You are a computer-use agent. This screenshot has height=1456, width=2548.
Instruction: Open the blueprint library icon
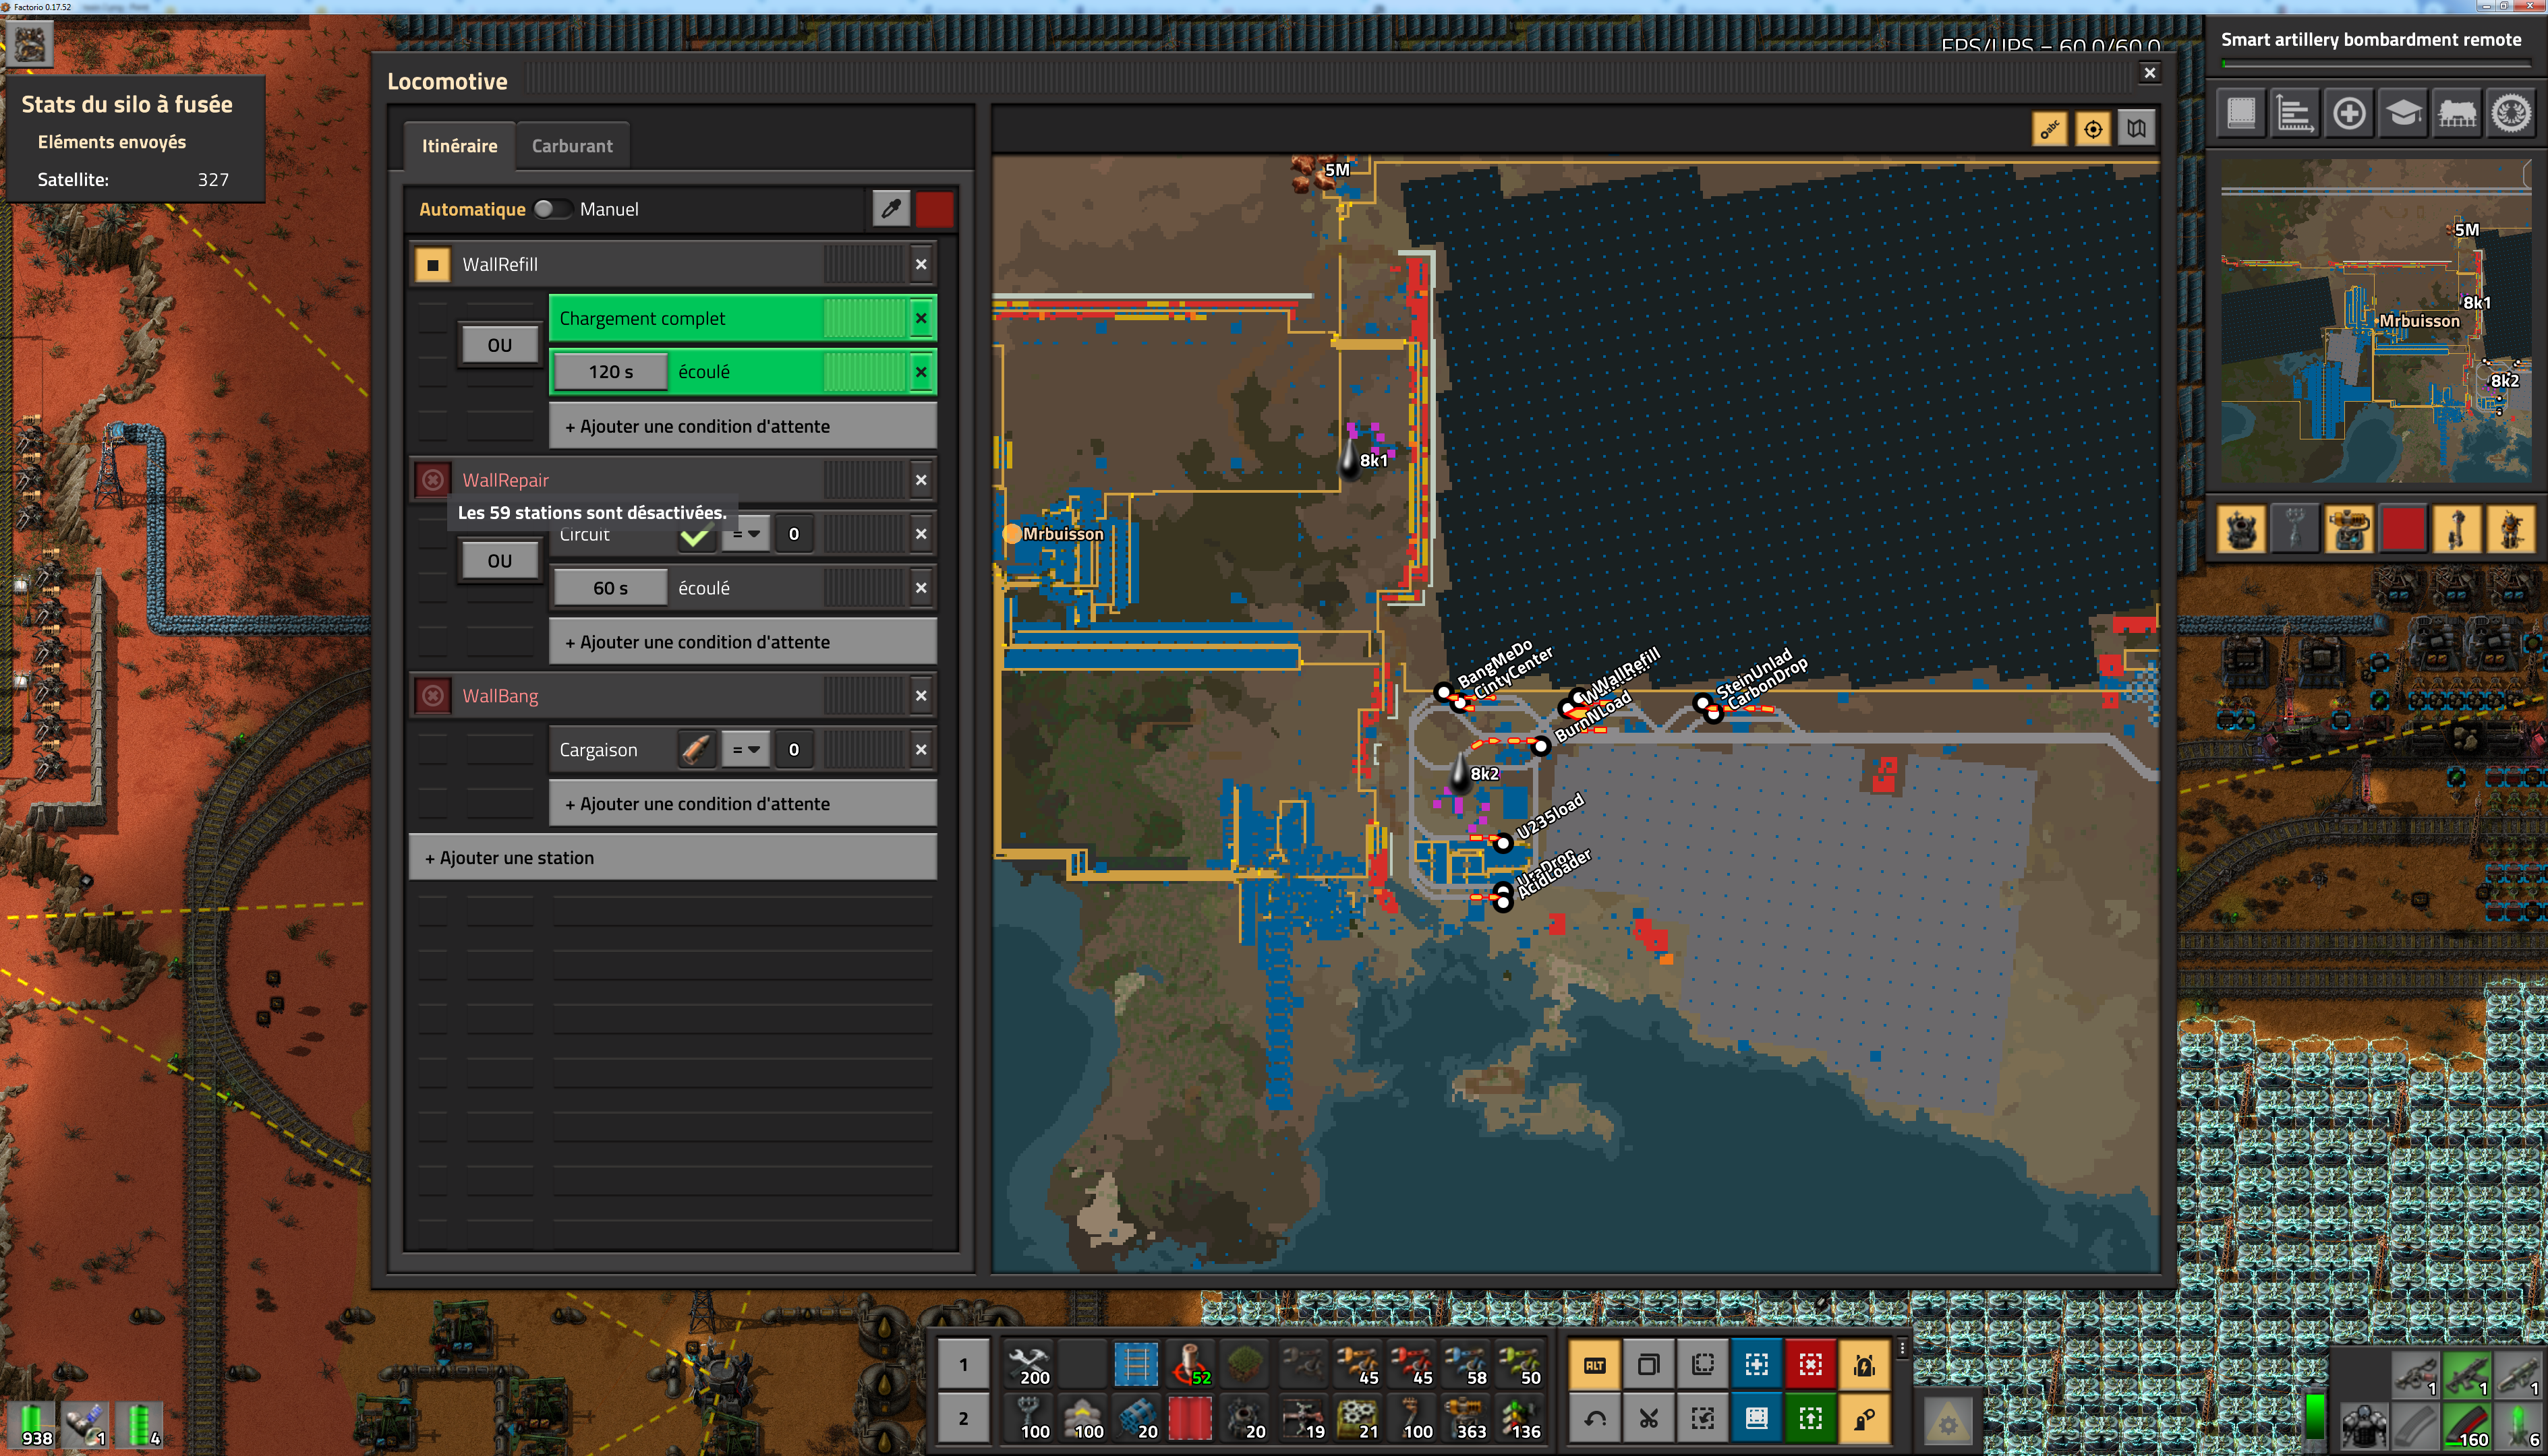click(x=2241, y=113)
